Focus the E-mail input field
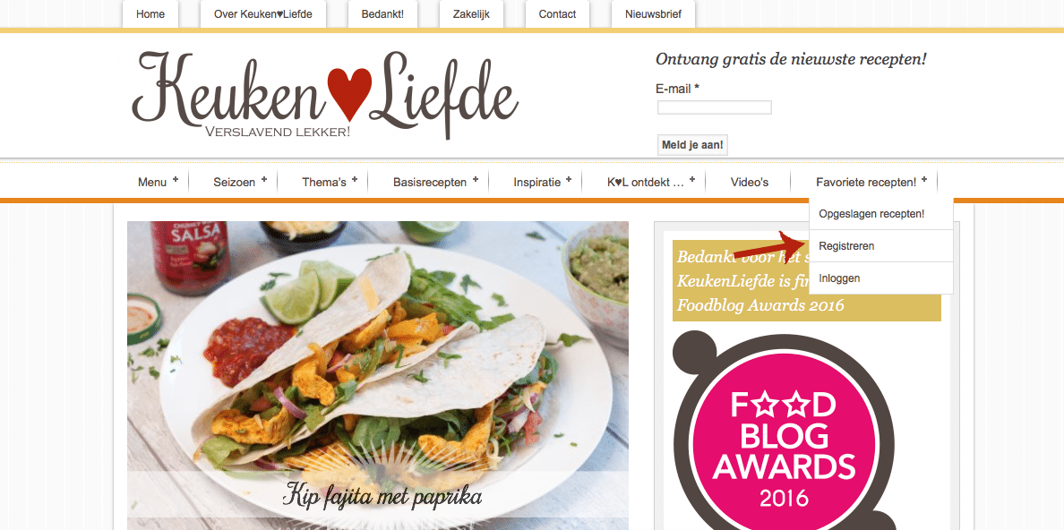The image size is (1064, 530). [715, 107]
